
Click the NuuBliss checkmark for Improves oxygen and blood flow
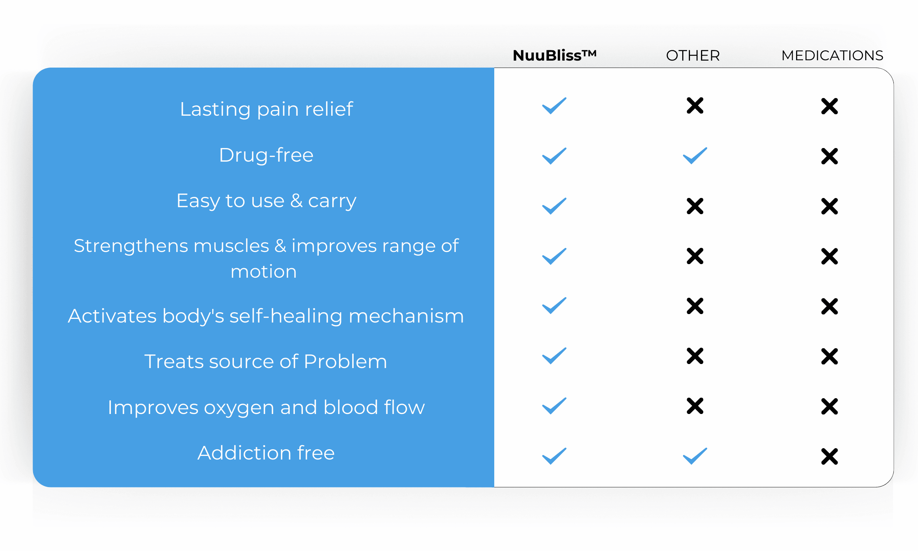click(x=554, y=406)
